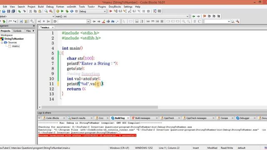Click the Redo toolbar icon
267x150 pixels.
tap(24, 11)
